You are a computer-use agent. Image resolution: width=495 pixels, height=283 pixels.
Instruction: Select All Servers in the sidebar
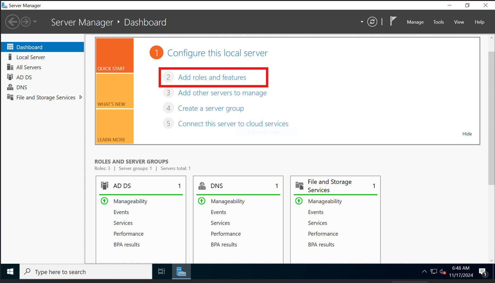click(43, 67)
